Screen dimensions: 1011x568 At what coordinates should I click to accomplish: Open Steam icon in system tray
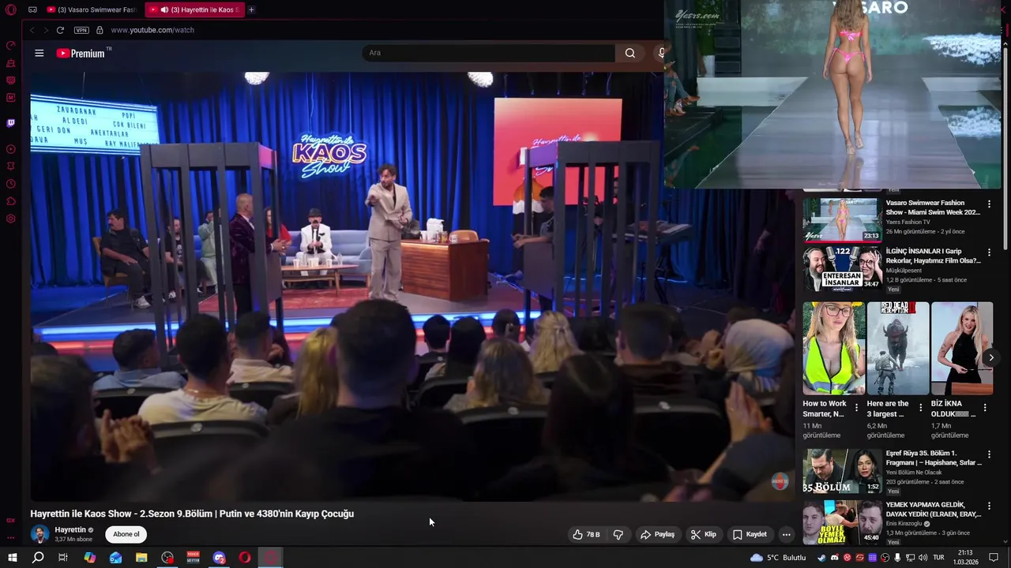pos(821,558)
